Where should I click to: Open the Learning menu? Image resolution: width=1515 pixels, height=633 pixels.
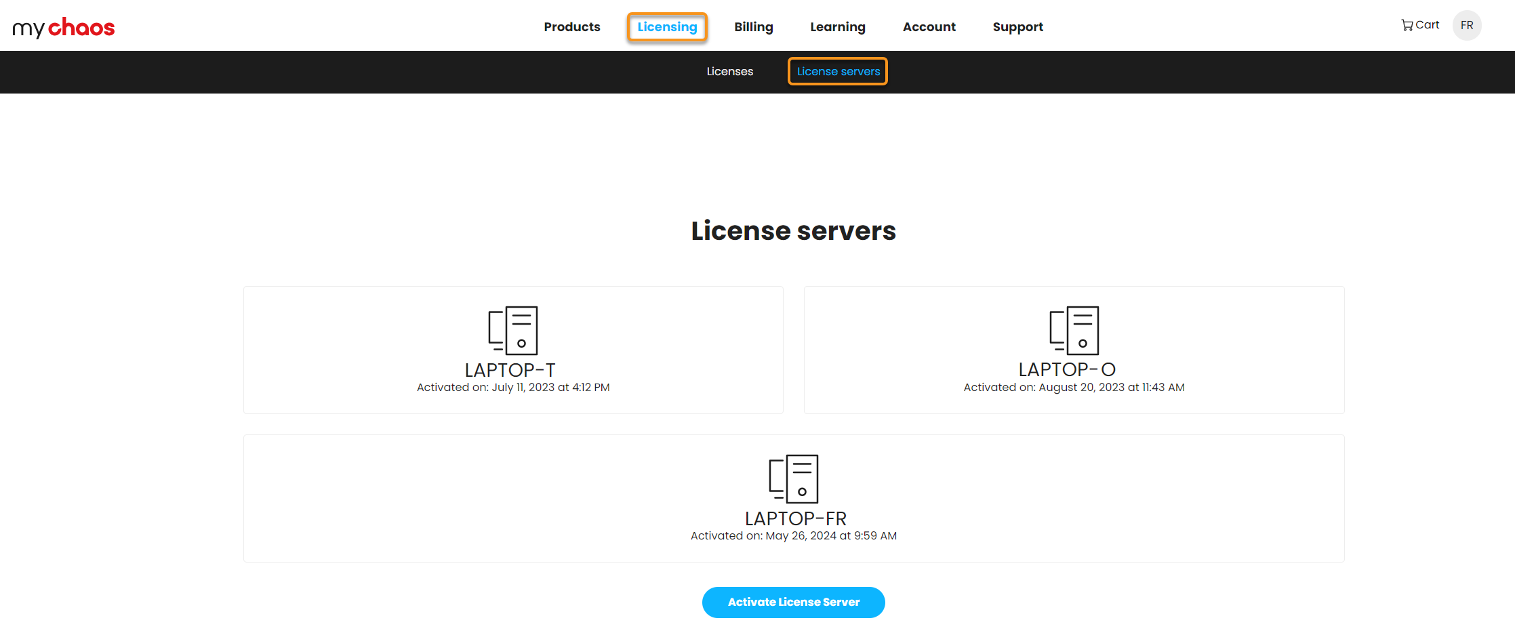pyautogui.click(x=837, y=27)
